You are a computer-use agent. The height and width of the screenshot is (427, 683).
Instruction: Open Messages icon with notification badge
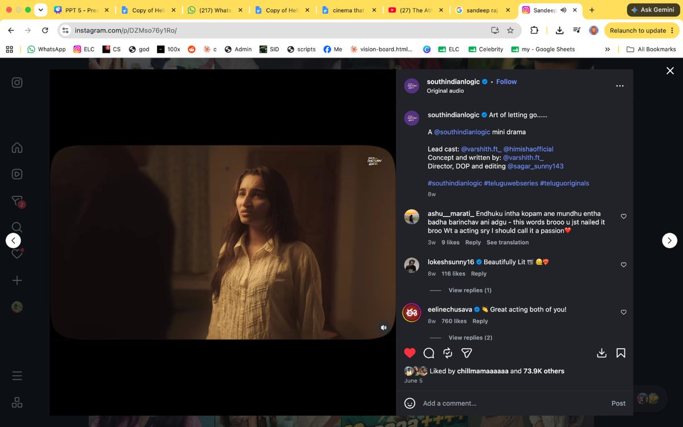click(18, 202)
